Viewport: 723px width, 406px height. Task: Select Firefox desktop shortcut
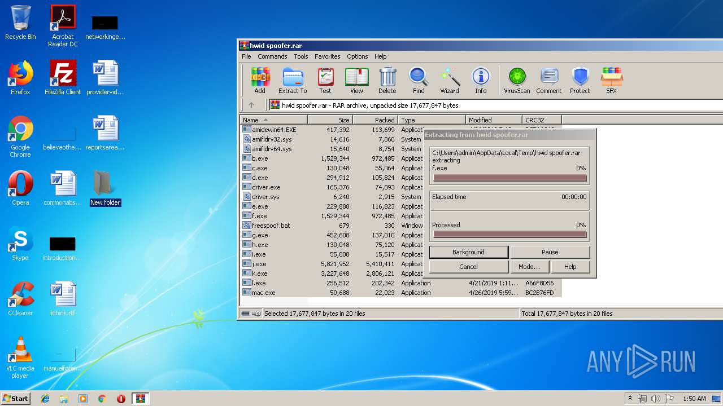tap(20, 78)
